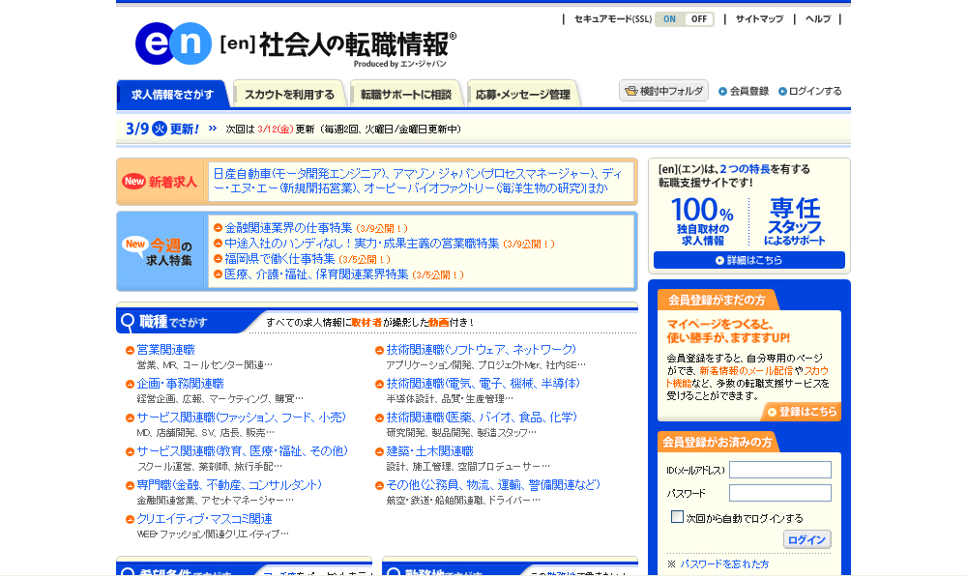967x577 pixels.
Task: Click the en logo icon
Action: 173,43
